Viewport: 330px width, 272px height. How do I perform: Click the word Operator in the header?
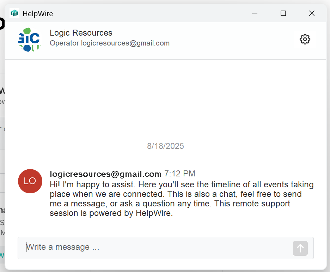click(x=65, y=43)
